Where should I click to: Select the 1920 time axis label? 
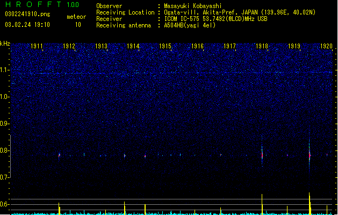point(326,46)
